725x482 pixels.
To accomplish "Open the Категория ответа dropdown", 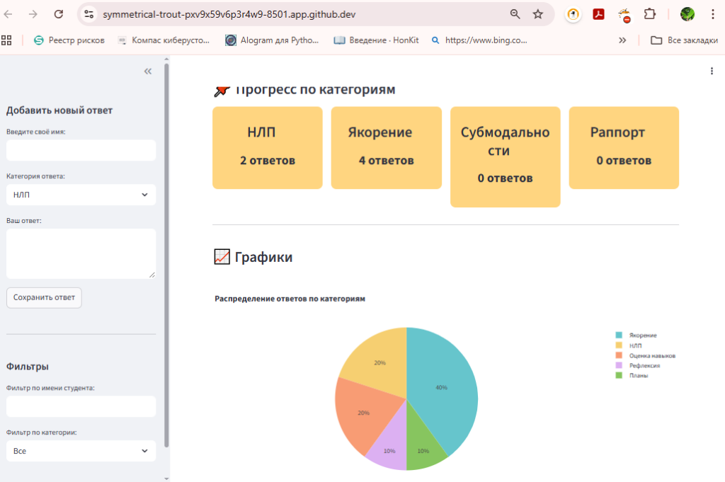I will [x=81, y=195].
